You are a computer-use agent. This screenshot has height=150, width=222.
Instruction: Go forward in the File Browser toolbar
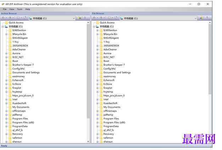click(x=101, y=18)
